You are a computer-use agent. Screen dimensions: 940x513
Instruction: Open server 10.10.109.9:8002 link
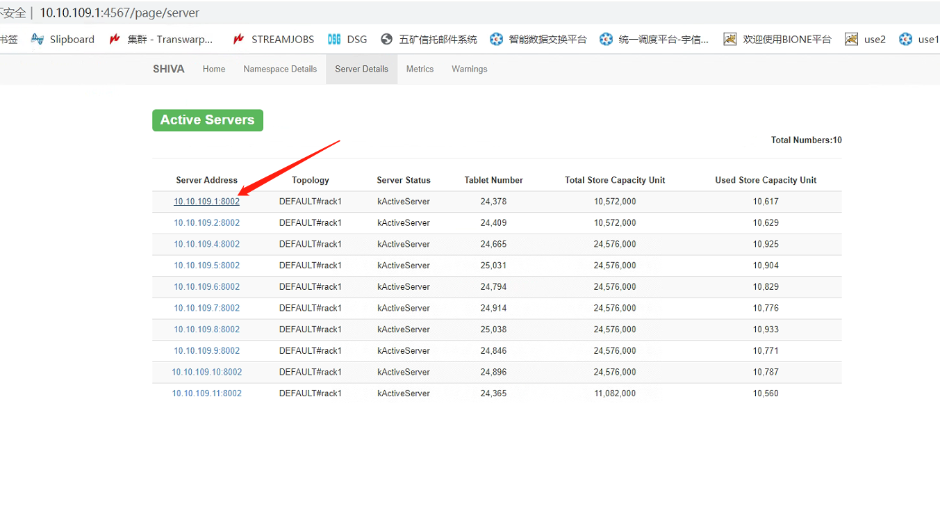pyautogui.click(x=206, y=350)
